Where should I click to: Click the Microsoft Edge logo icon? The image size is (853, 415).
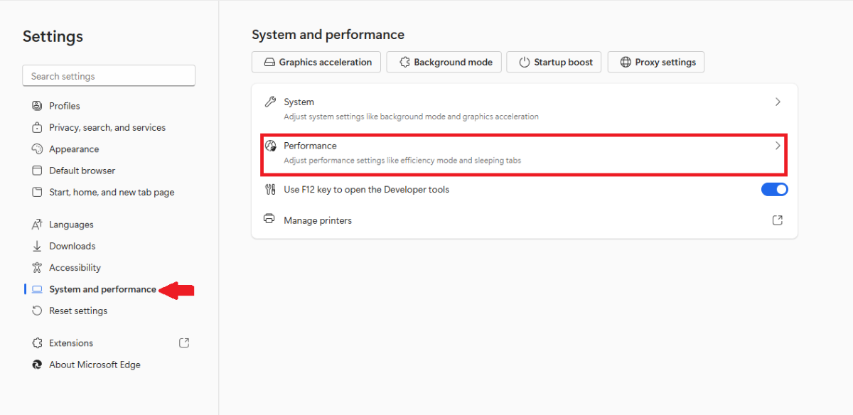[x=37, y=365]
